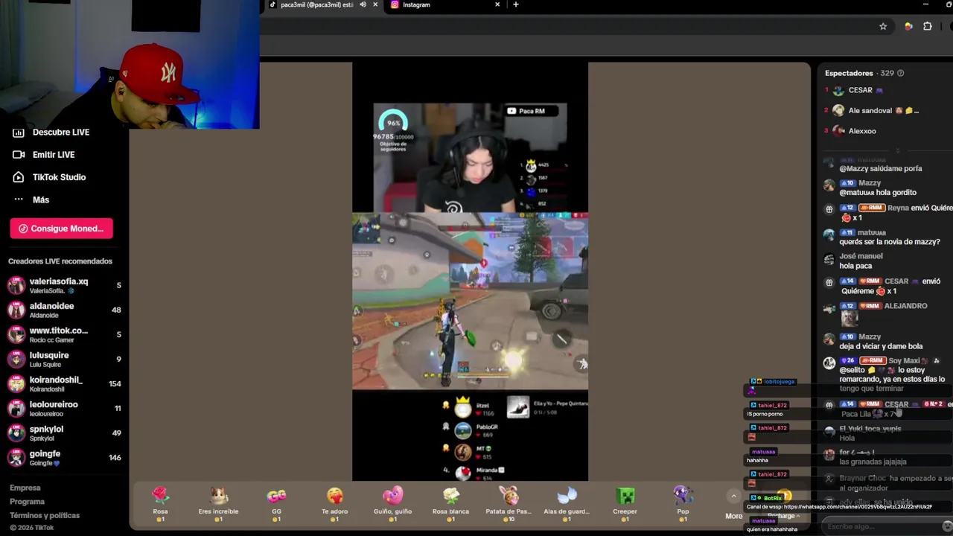Image resolution: width=953 pixels, height=536 pixels.
Task: Open the Empresa footer link
Action: tap(25, 488)
